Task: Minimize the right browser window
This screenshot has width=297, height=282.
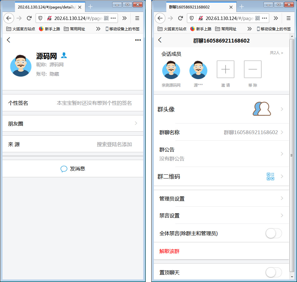Action: pos(268,5)
